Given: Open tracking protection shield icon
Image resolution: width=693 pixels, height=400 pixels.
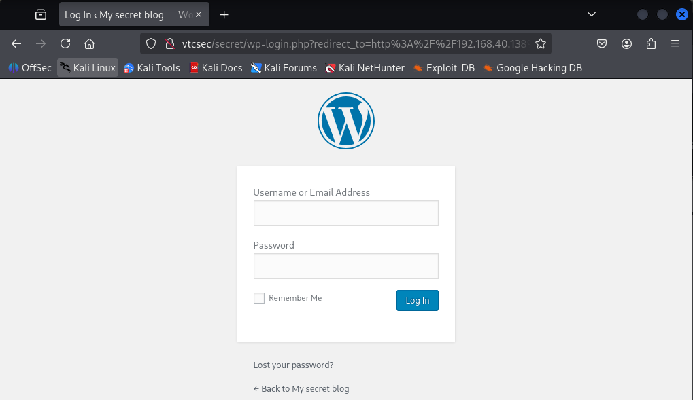Looking at the screenshot, I should [151, 43].
